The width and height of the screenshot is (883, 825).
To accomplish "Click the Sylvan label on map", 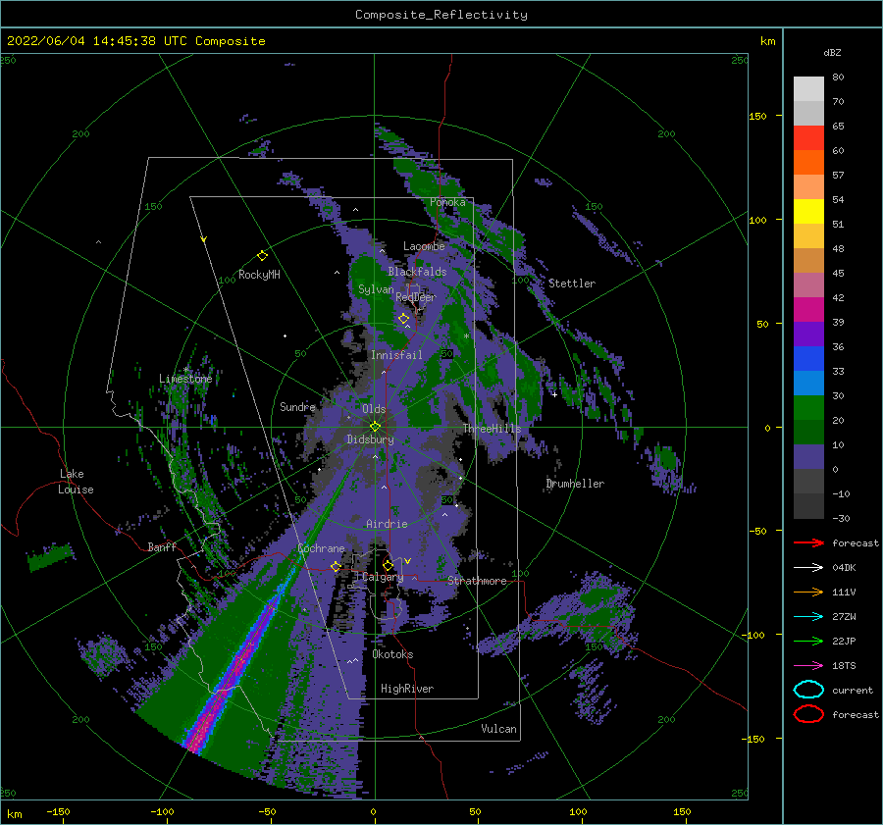I will 376,289.
